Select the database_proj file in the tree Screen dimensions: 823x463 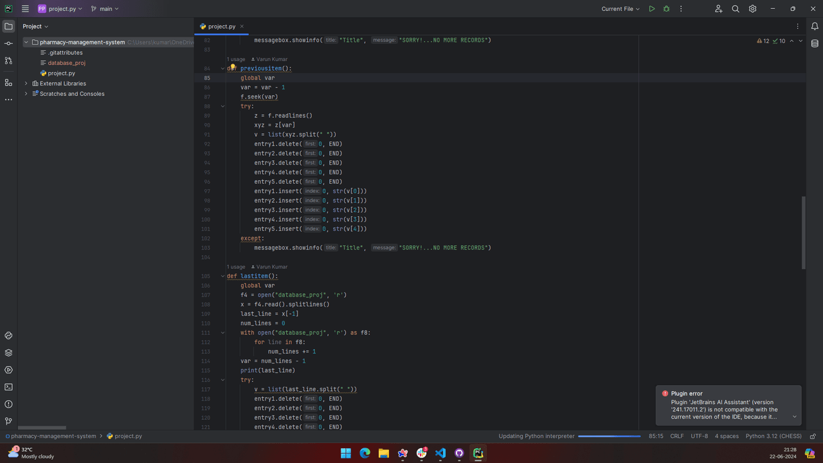click(x=66, y=63)
